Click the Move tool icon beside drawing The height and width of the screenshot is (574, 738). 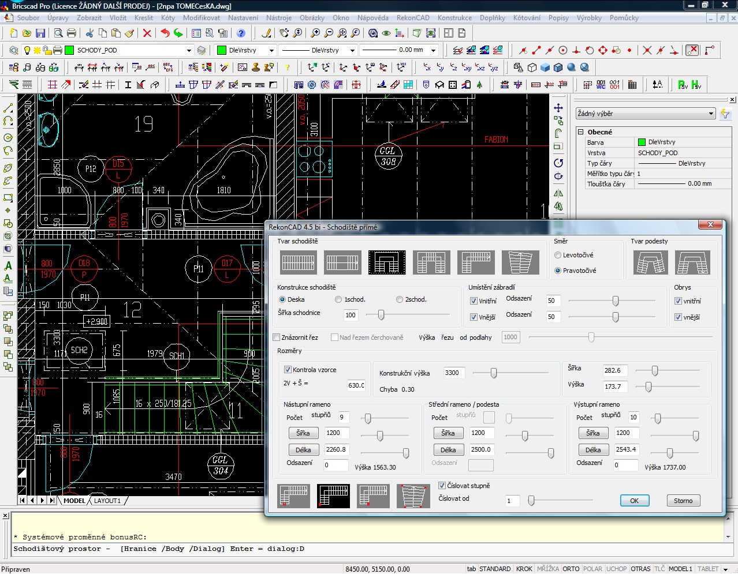coord(558,108)
